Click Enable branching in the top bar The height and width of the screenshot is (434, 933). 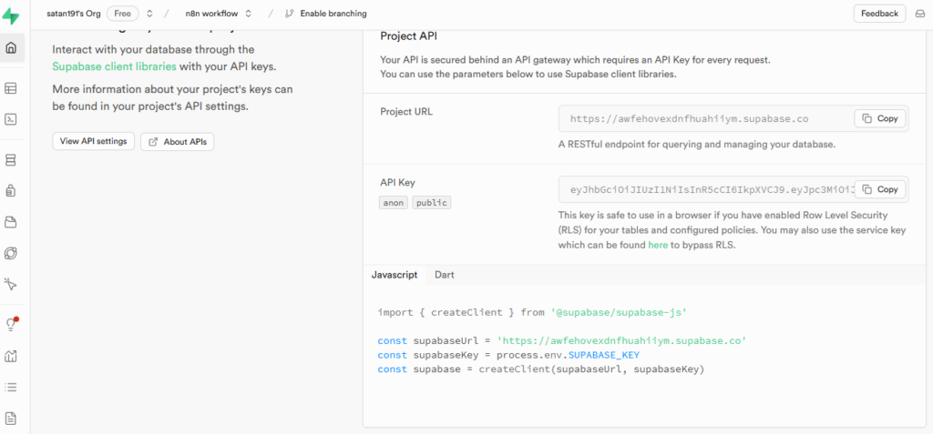click(325, 14)
